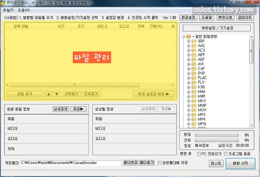
Task: Expand the CAF tree node
Action: click(189, 69)
